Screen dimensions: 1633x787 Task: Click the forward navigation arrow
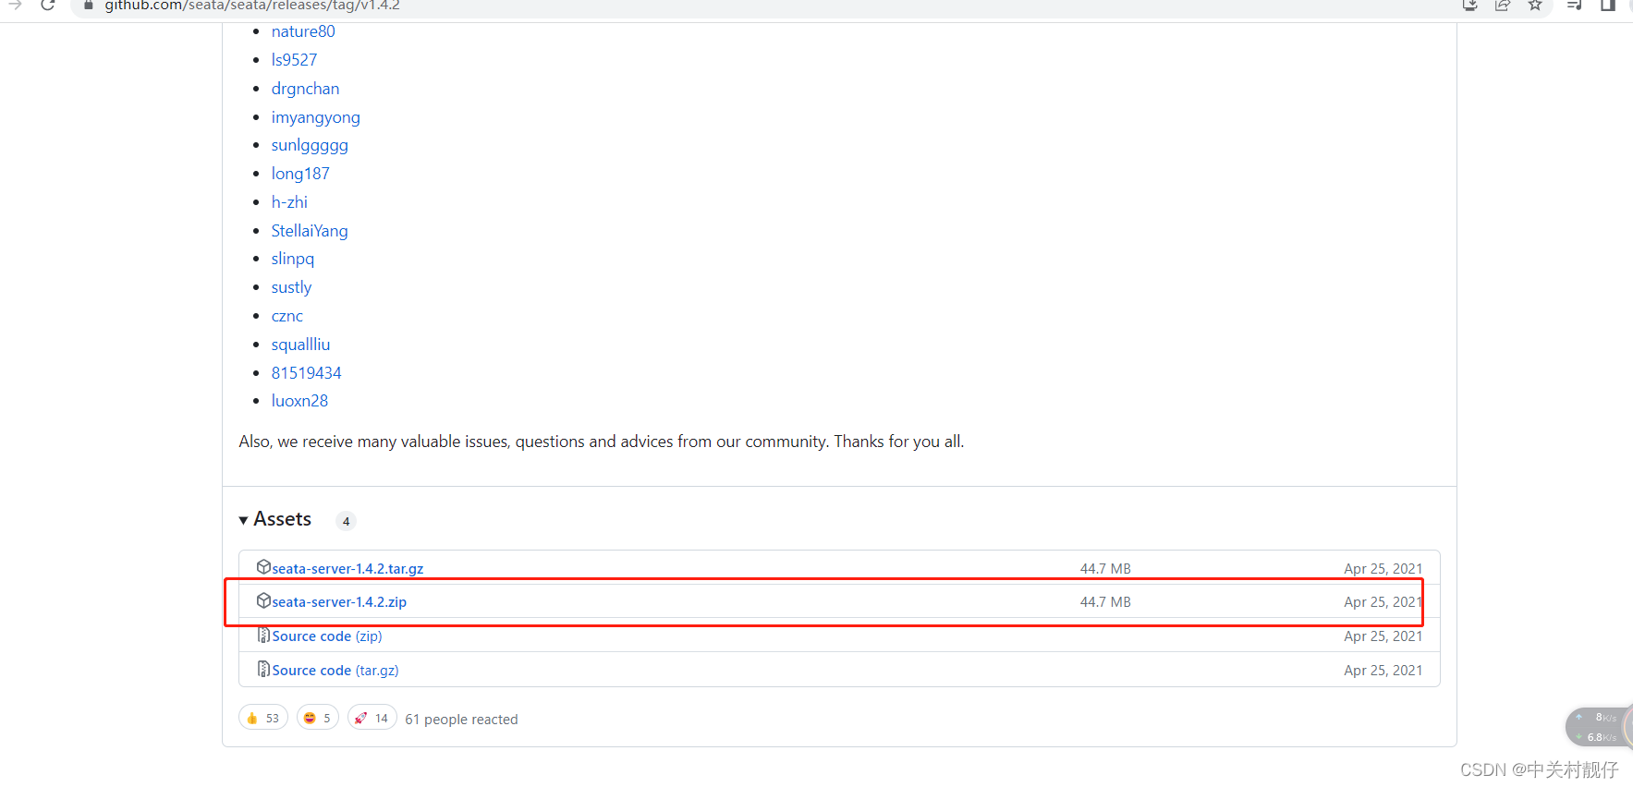[15, 6]
